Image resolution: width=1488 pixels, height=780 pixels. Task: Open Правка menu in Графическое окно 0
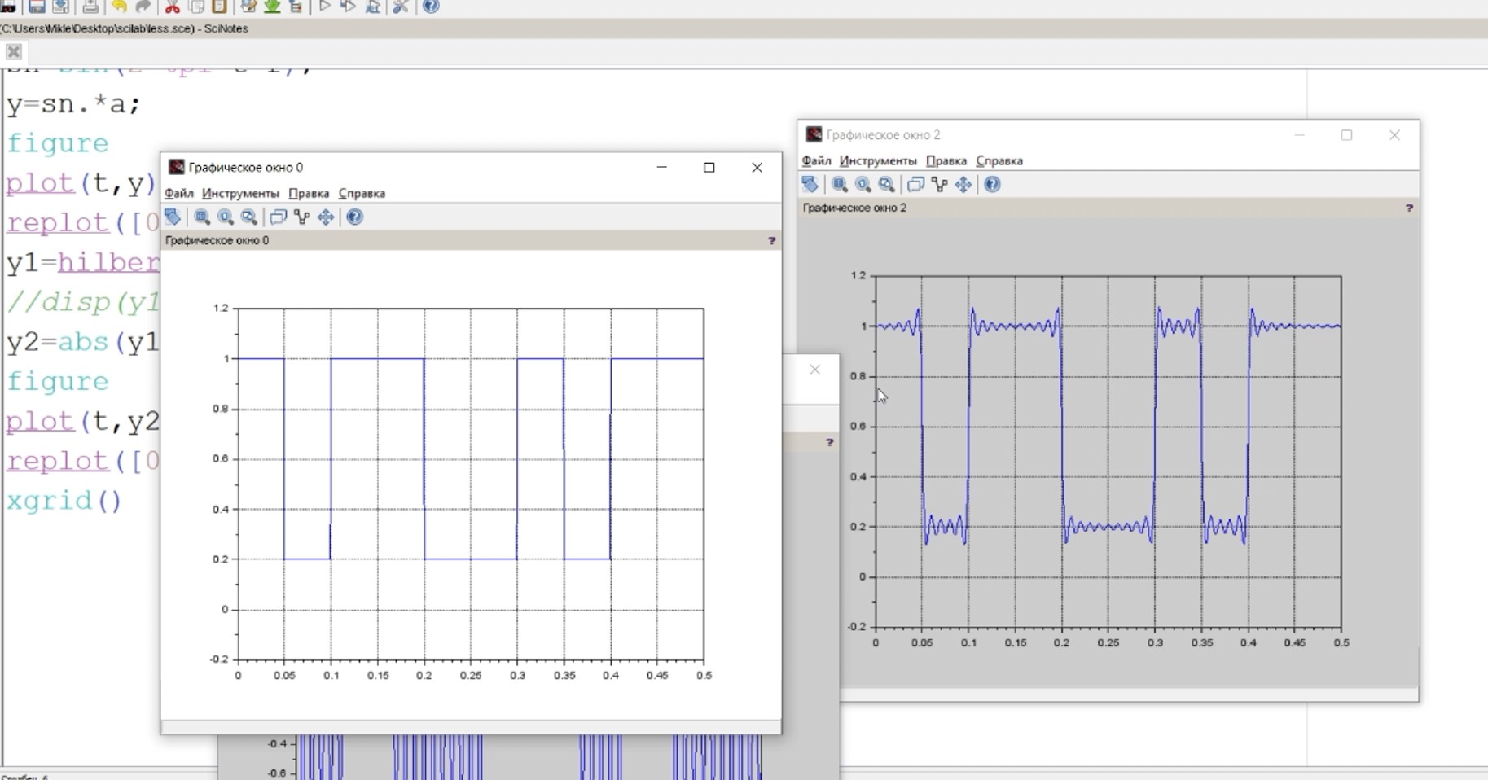click(x=309, y=193)
